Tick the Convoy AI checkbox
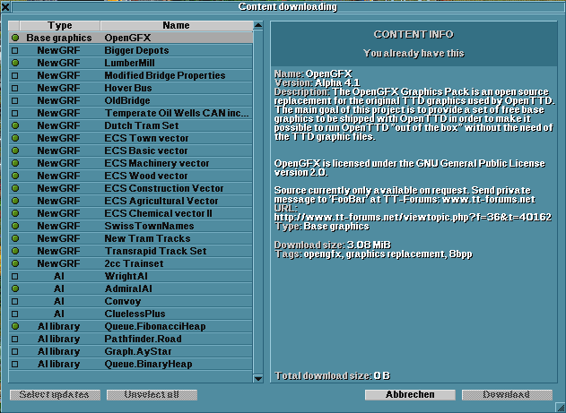The height and width of the screenshot is (413, 566). 14,302
